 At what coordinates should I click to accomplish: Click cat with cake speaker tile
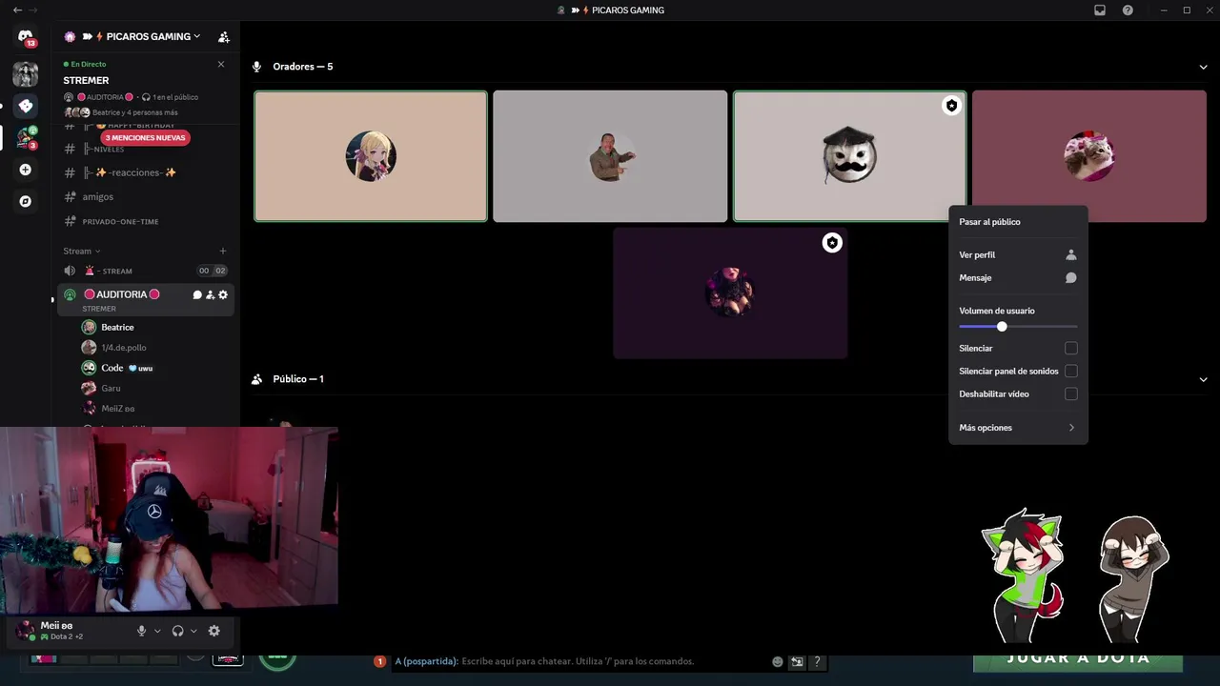[x=1089, y=156]
